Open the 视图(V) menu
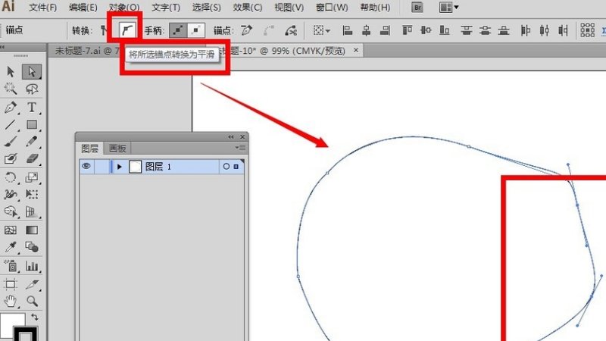 pyautogui.click(x=289, y=8)
